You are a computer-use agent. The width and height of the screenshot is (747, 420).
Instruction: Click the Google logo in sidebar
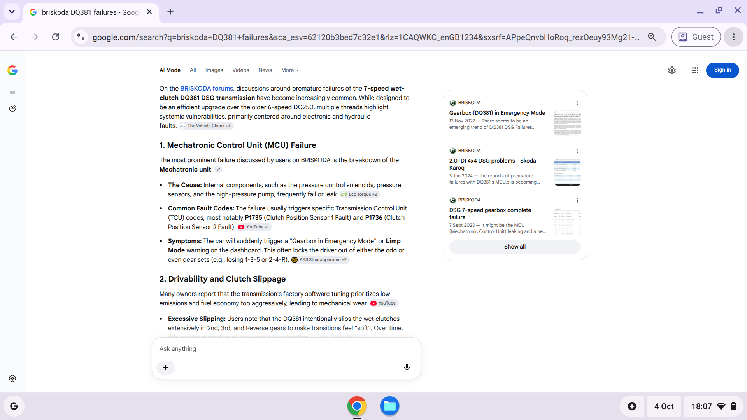point(12,70)
